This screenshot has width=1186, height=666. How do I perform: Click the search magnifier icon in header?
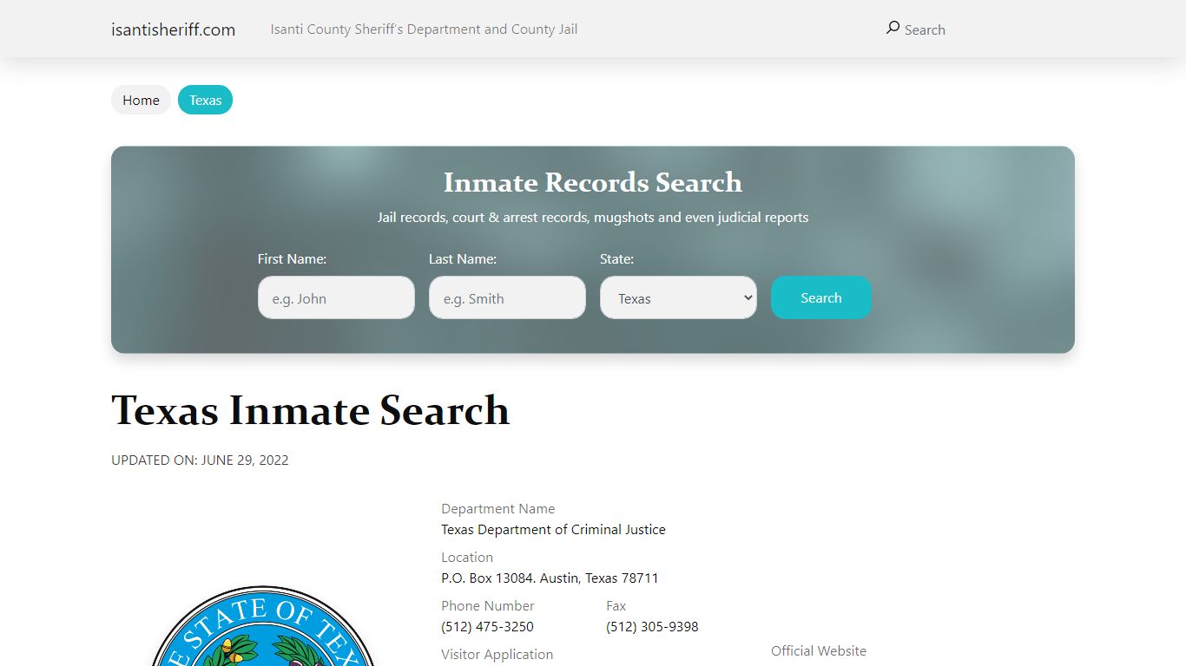tap(893, 28)
